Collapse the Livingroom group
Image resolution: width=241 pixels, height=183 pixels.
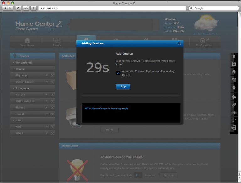pyautogui.click(x=14, y=88)
